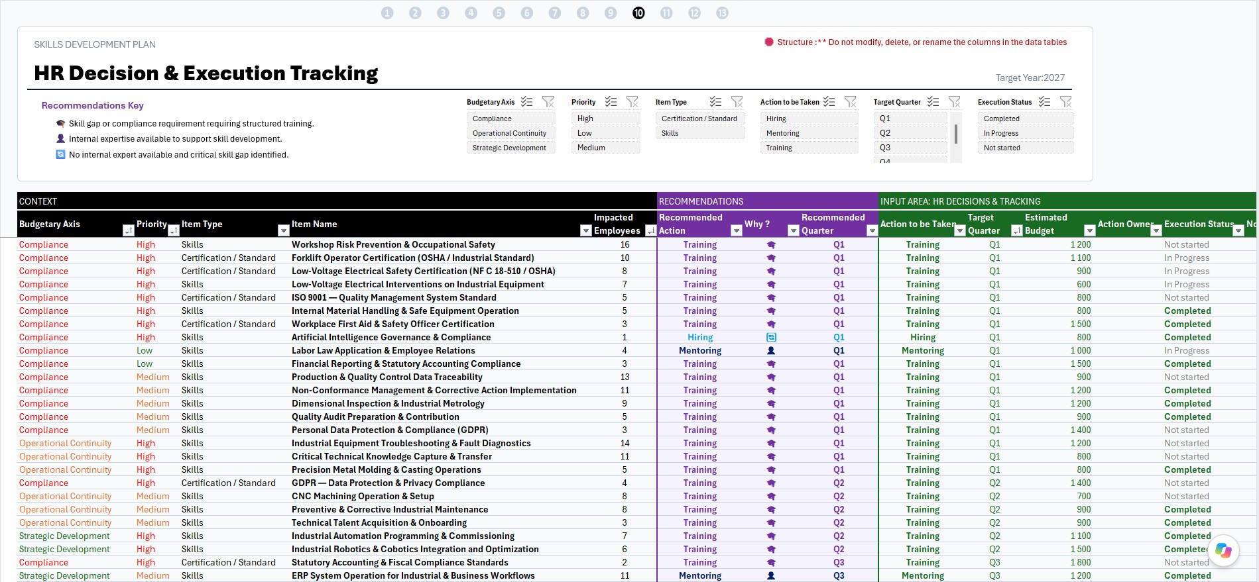Open the Item Name column filter dropdown
1259x582 pixels.
(585, 230)
